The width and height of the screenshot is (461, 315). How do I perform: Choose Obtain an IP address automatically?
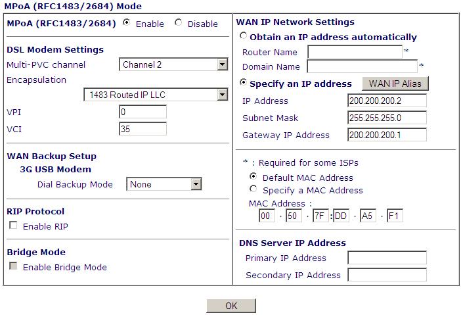pos(244,37)
